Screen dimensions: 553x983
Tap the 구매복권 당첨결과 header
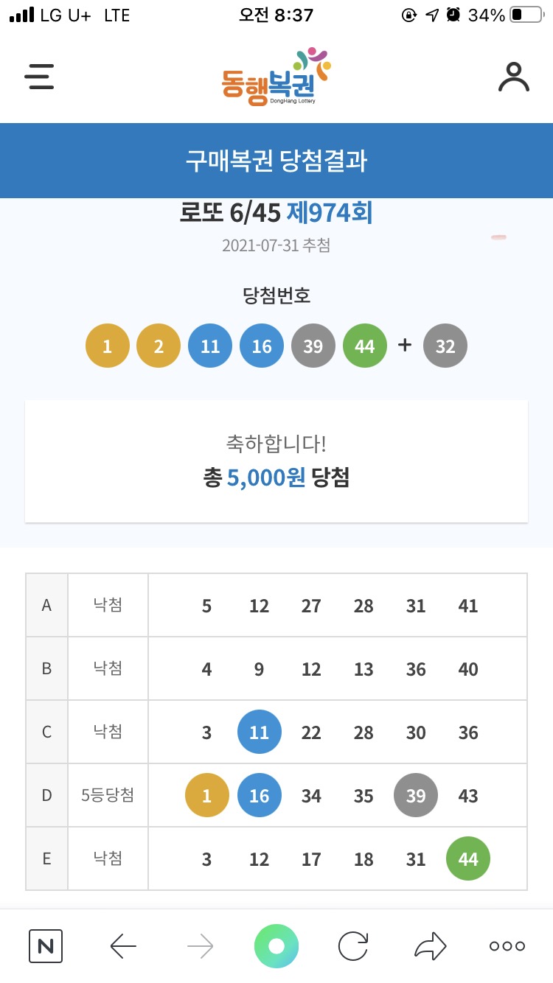(x=276, y=161)
